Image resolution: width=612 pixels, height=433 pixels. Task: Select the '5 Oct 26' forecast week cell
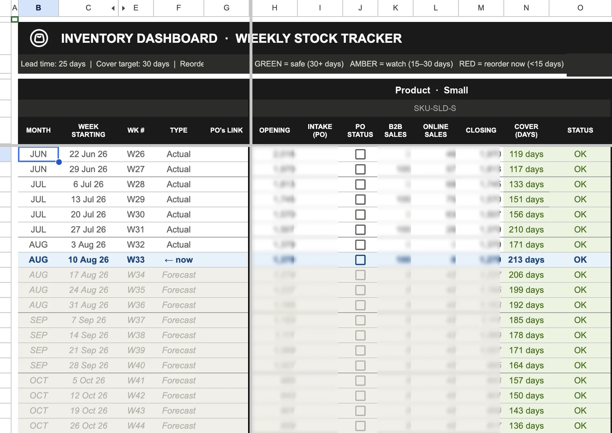(x=88, y=381)
